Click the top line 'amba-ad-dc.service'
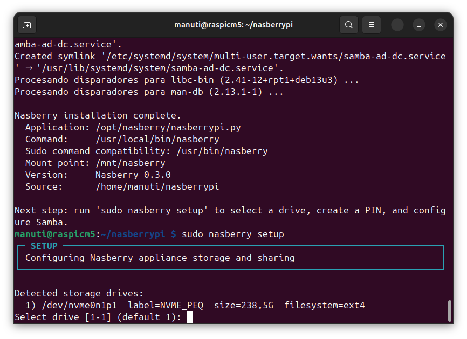Image resolution: width=467 pixels, height=339 pixels. coord(68,44)
